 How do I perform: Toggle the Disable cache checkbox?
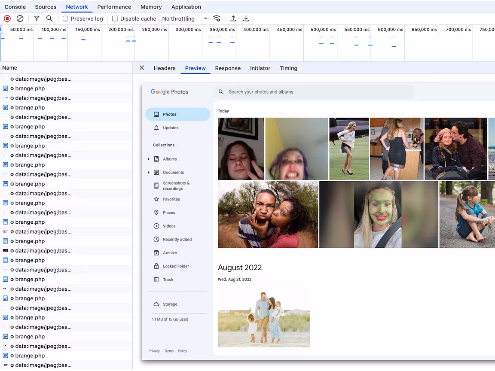tap(115, 18)
